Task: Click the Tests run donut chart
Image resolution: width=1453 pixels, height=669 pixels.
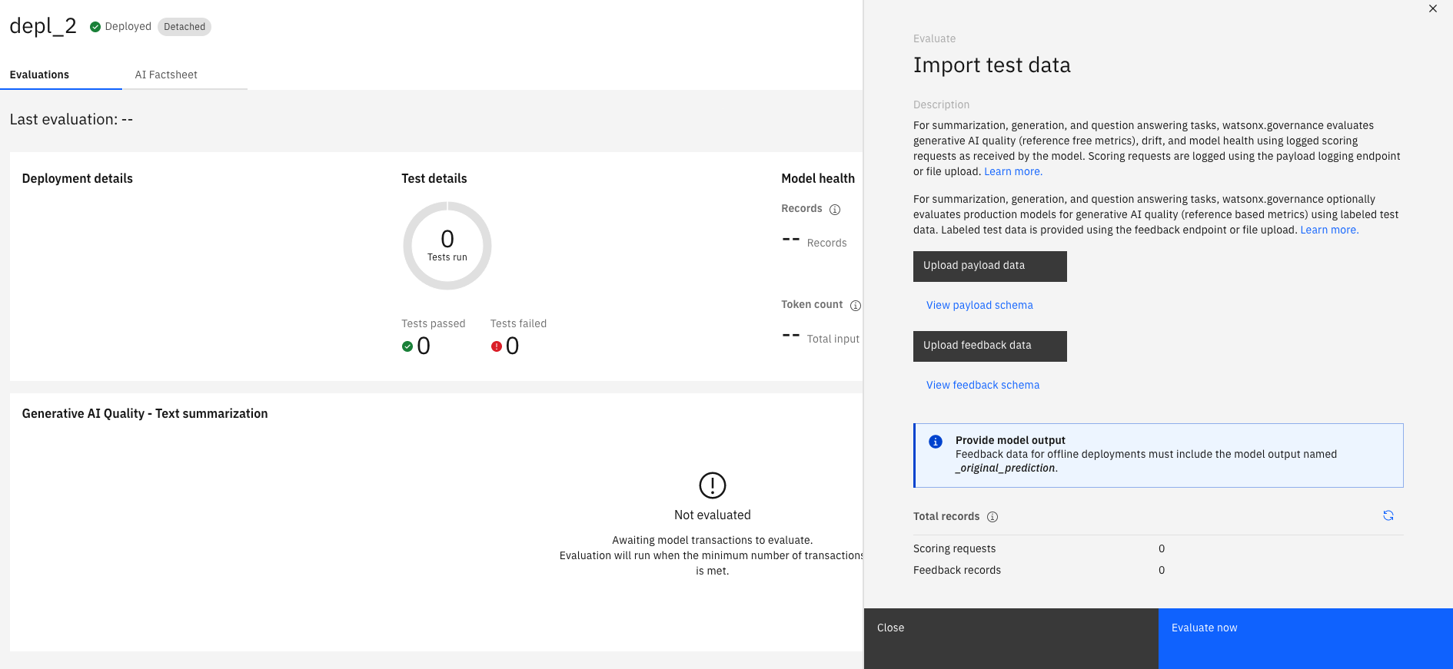Action: (447, 246)
